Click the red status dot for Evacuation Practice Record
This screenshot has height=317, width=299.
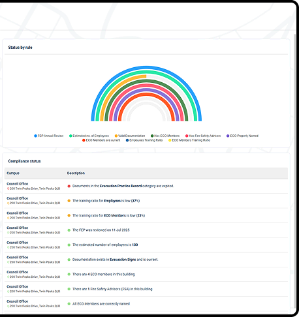click(69, 186)
